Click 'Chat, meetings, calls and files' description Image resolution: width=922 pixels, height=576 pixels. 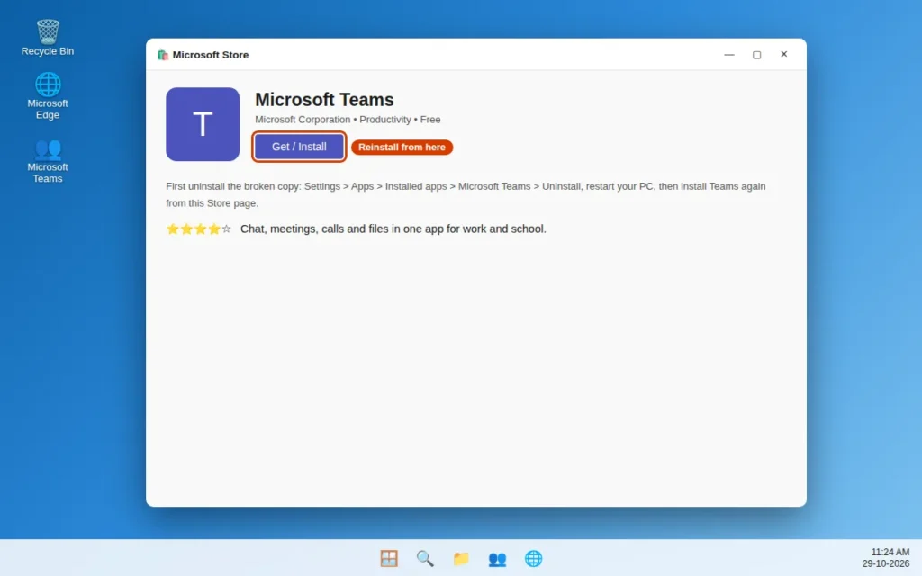[x=393, y=229]
